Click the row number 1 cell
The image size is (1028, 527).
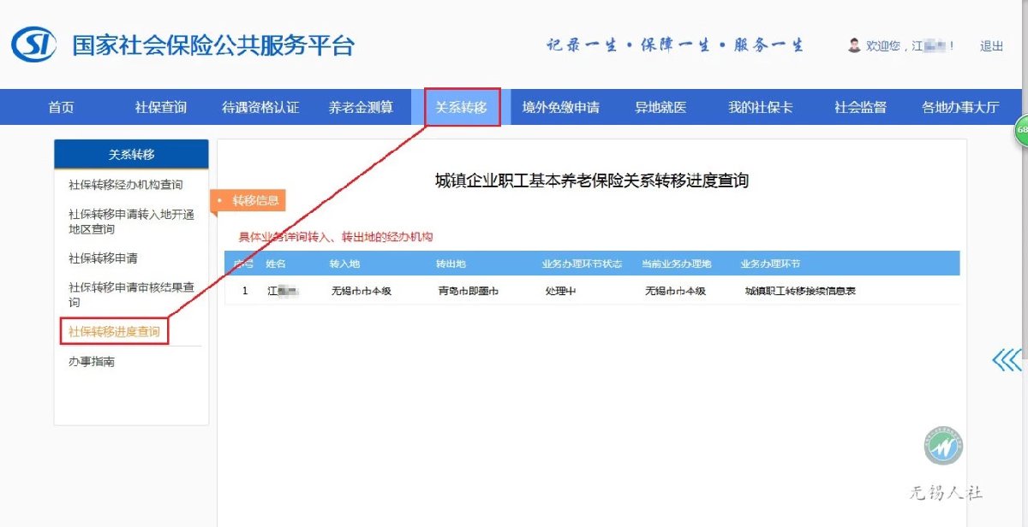point(245,291)
